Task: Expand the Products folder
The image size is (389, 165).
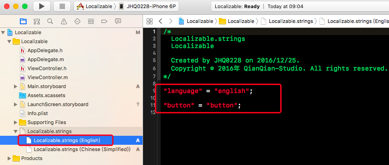Action: (9, 158)
